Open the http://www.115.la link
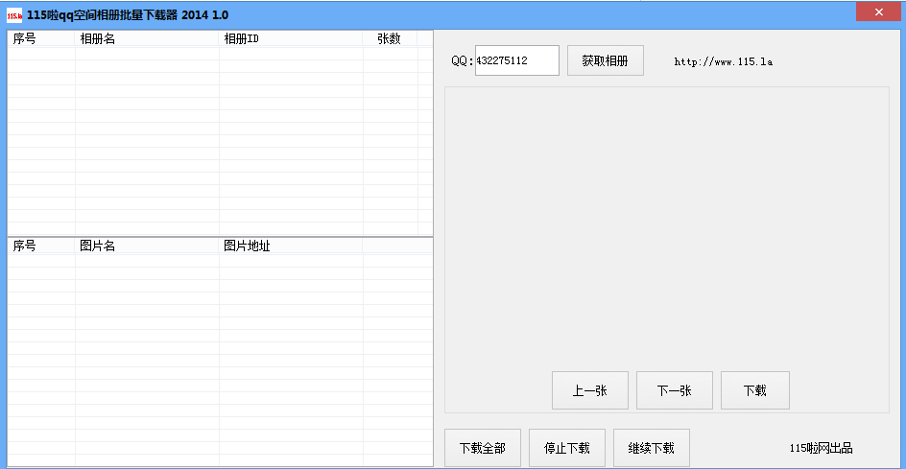The width and height of the screenshot is (906, 469). click(724, 61)
